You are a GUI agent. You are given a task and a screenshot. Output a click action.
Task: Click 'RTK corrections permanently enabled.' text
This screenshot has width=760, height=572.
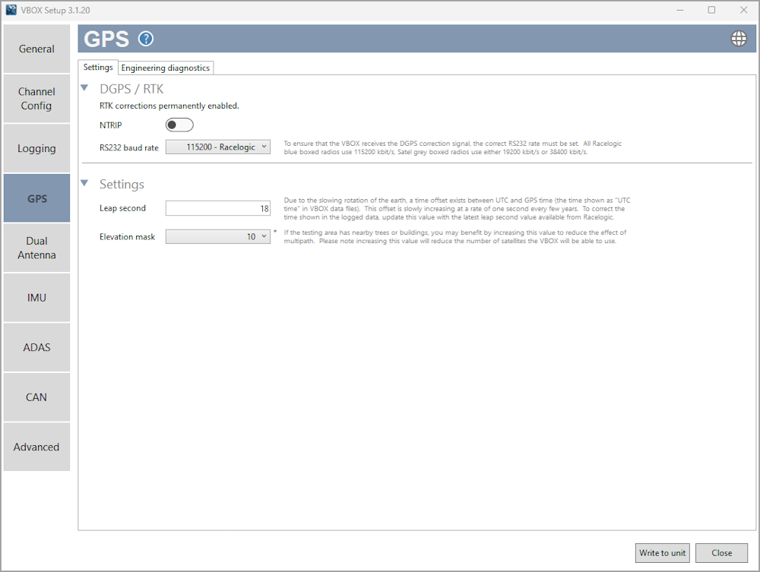[x=169, y=106]
